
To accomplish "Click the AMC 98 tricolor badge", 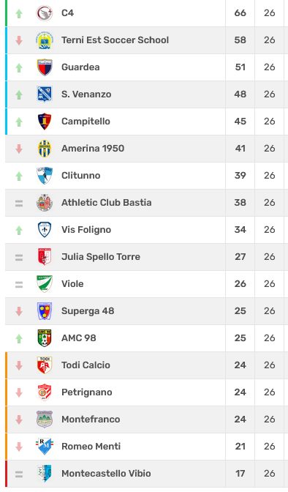I will tap(44, 338).
